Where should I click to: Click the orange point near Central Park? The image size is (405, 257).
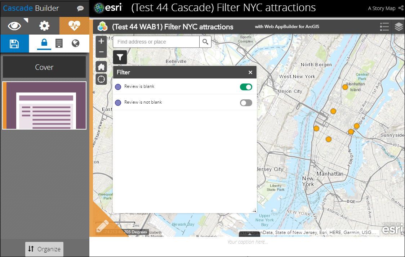coord(345,87)
